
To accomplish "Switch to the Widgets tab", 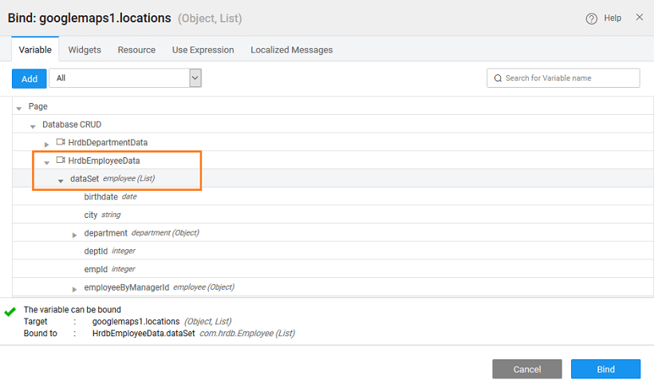I will tap(85, 49).
